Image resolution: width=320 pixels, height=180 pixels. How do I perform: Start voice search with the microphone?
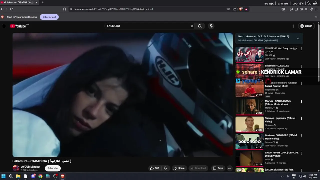211,26
